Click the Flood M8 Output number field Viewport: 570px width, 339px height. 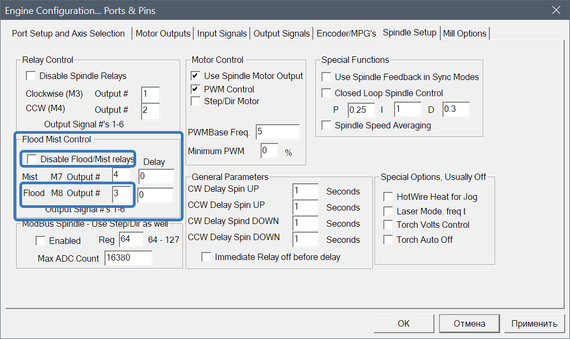click(x=121, y=193)
